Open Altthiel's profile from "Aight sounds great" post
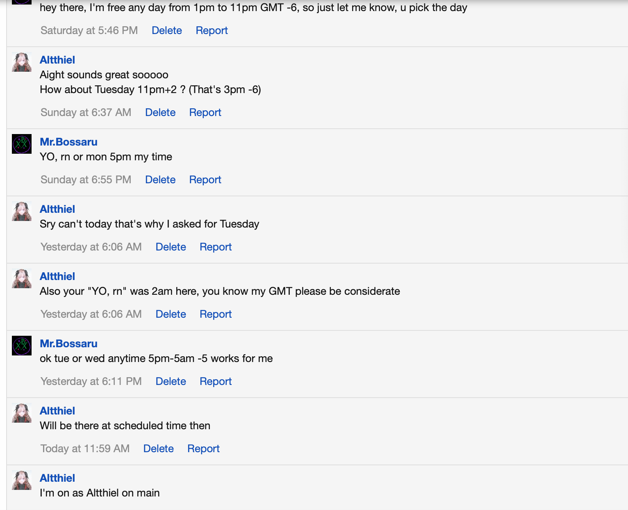The height and width of the screenshot is (510, 628). coord(57,60)
